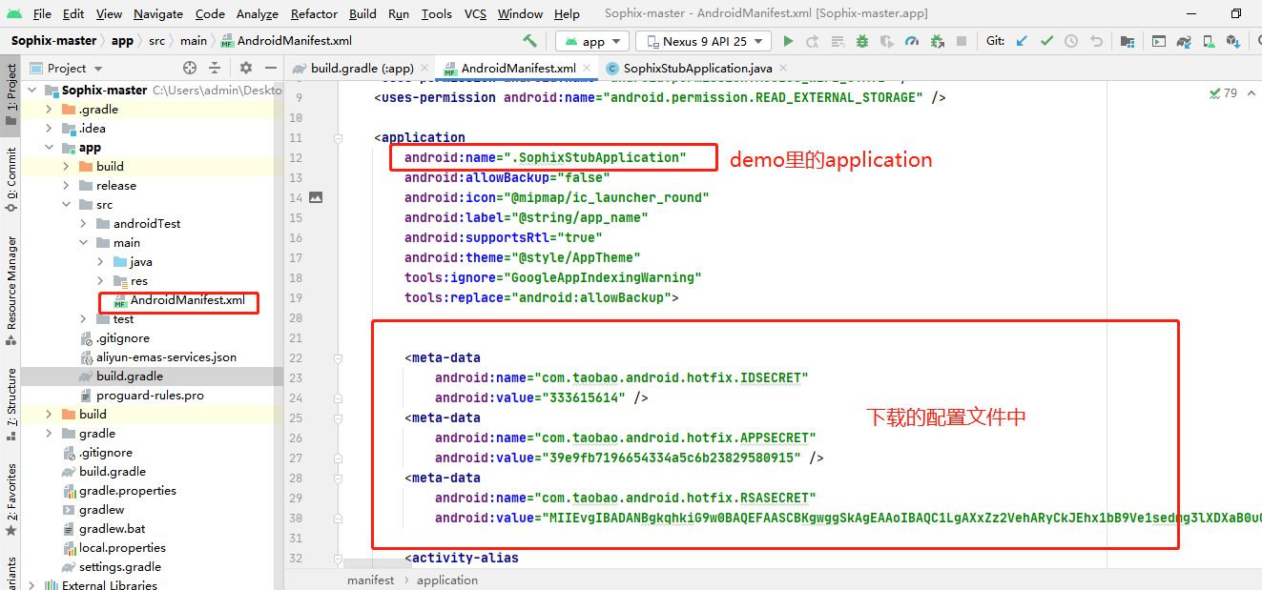Expand the androidTest folder
The height and width of the screenshot is (590, 1262).
point(83,223)
